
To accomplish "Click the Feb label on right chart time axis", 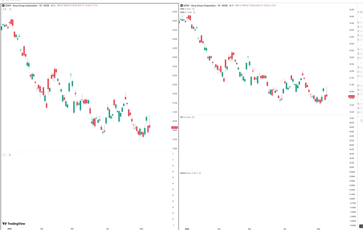I will point(219,229).
